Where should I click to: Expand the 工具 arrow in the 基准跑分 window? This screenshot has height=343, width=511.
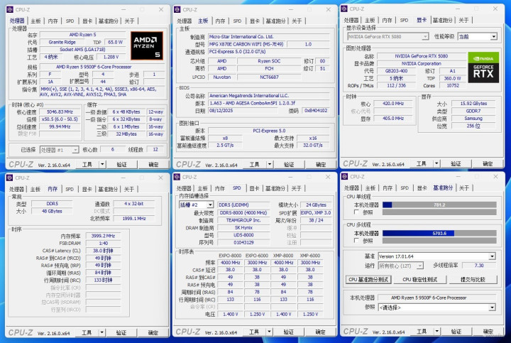[x=437, y=331]
